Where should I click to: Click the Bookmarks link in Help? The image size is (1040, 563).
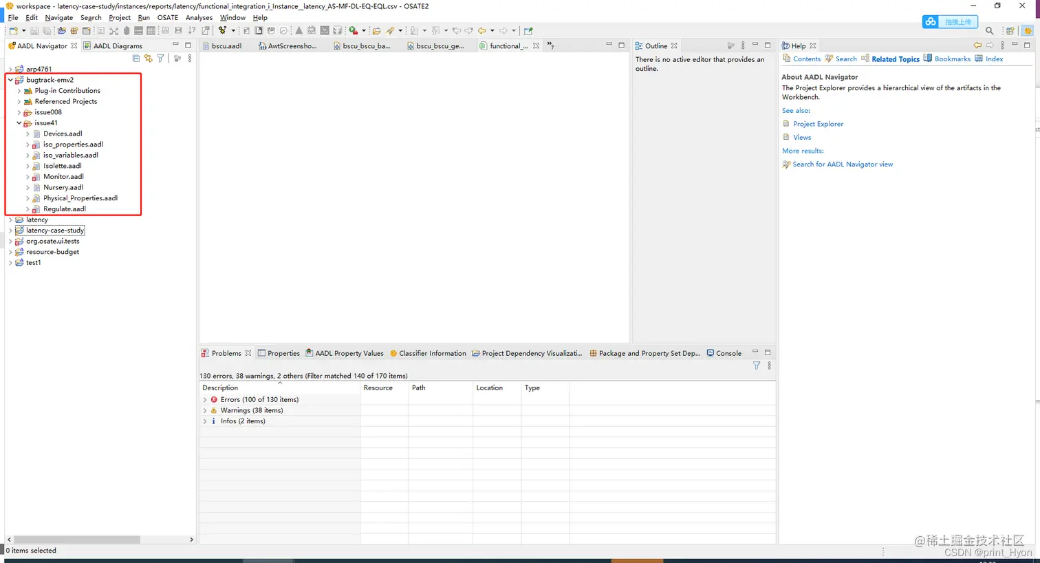[952, 59]
